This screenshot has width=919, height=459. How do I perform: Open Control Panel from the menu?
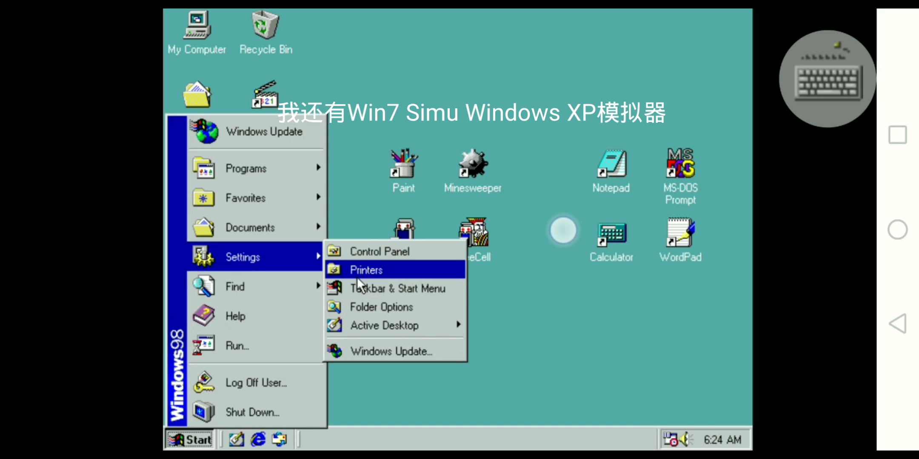tap(380, 251)
